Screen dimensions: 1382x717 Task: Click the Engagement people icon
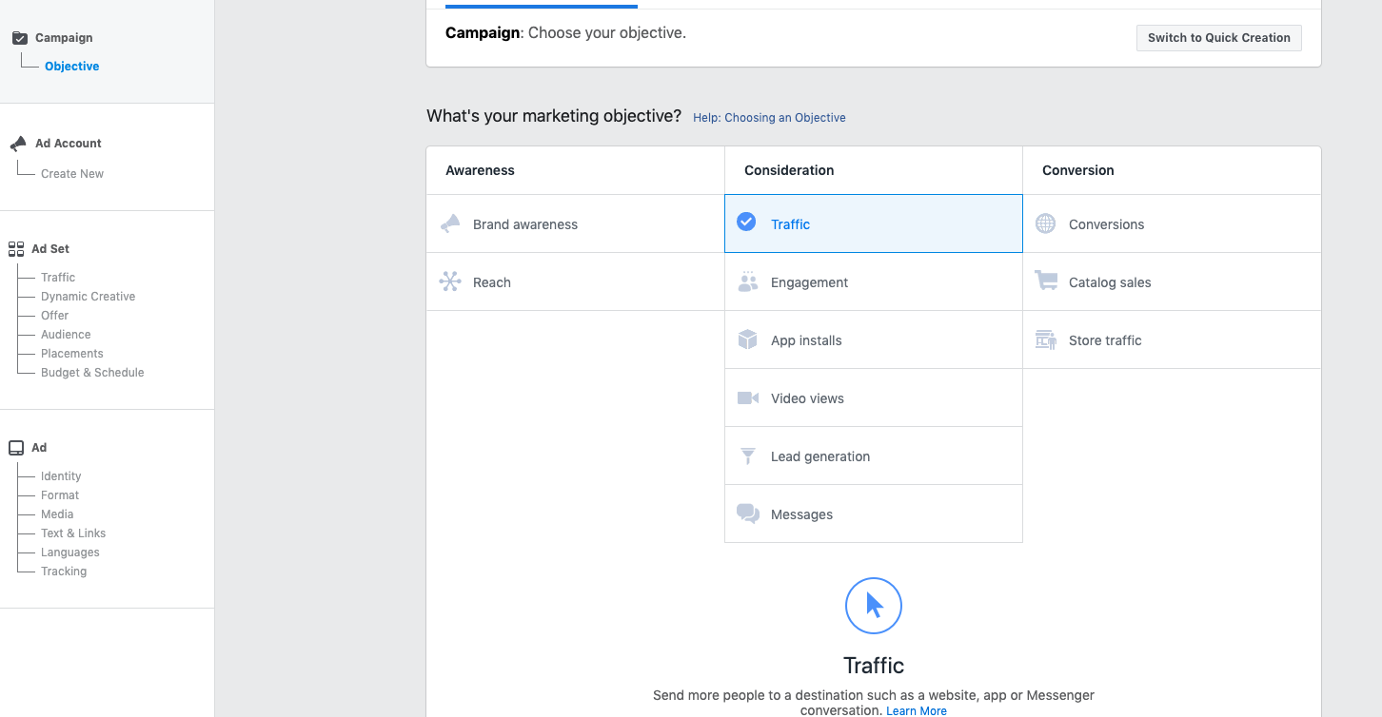click(748, 282)
